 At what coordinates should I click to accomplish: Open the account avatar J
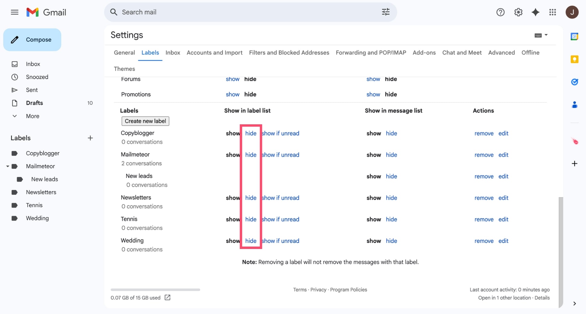point(572,12)
